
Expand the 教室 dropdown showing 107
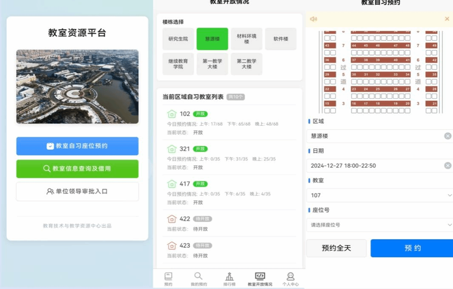pos(379,195)
